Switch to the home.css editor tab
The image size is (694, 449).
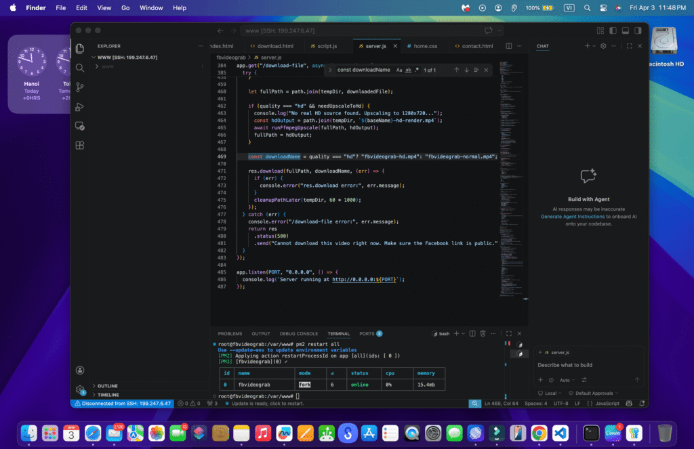pos(421,46)
